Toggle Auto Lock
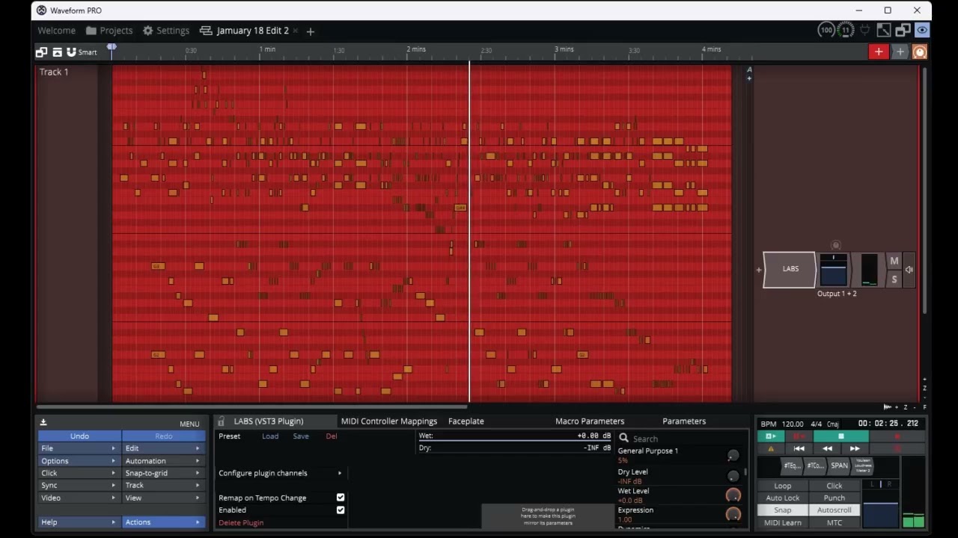 782,498
